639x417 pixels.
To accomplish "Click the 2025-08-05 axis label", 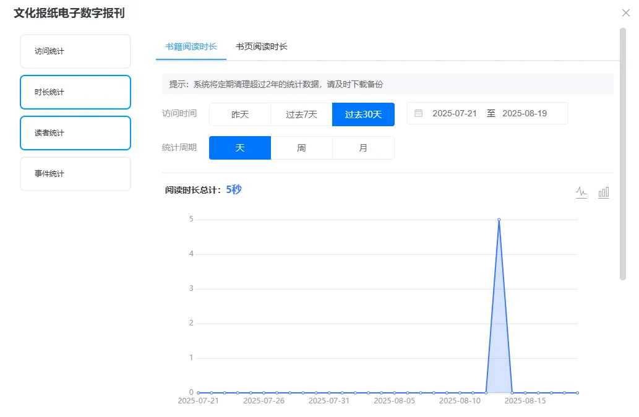I will tap(395, 401).
